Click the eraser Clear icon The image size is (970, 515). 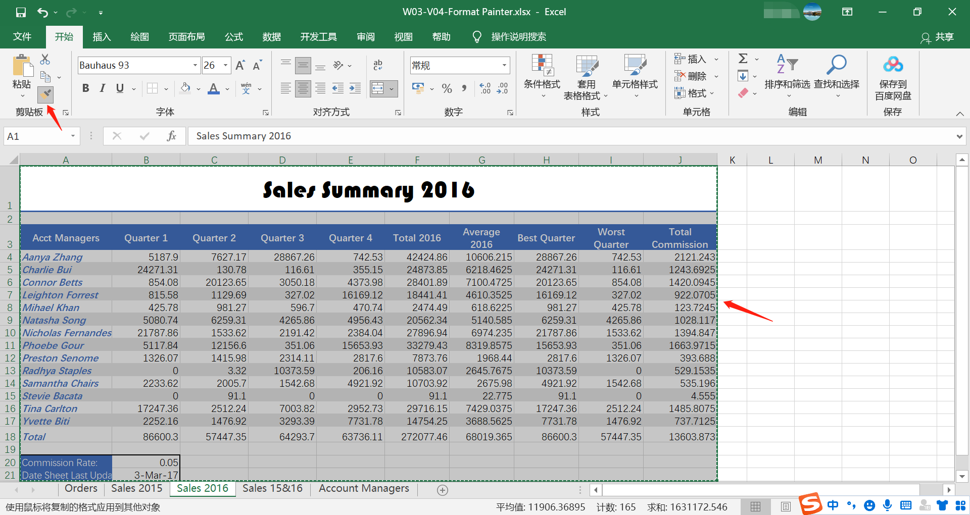coord(743,93)
